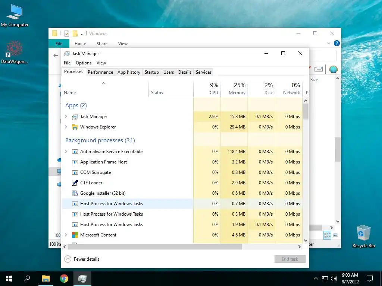
Task: Open the notification center icon
Action: (370, 279)
